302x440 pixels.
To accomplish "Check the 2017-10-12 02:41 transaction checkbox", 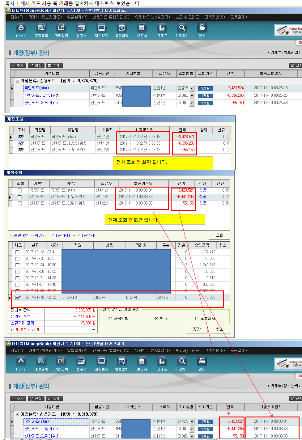I will 18,252.
